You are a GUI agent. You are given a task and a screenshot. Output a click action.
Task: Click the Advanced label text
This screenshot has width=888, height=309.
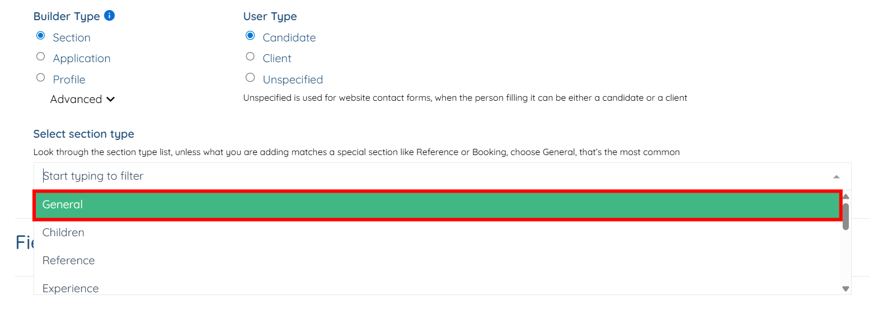tap(76, 99)
